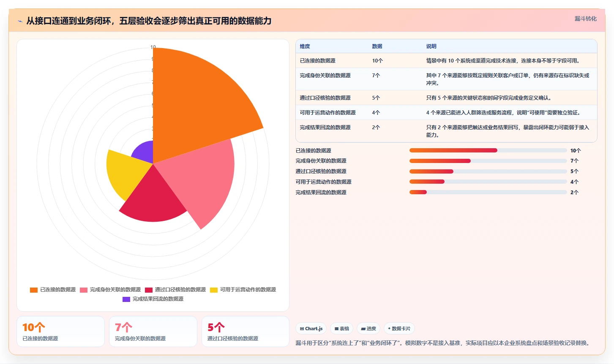
Task: Select the 完成身份关联的数据源 table row name
Action: tap(325, 76)
